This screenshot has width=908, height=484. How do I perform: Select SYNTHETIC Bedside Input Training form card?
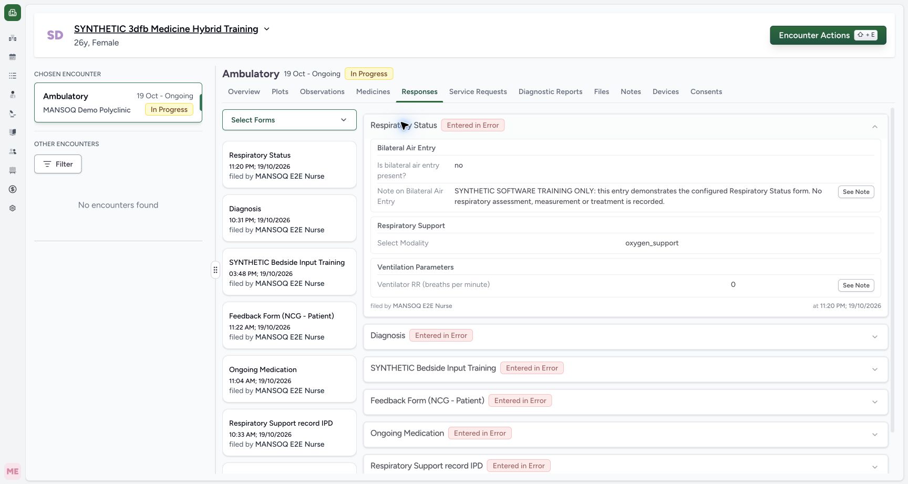click(290, 272)
